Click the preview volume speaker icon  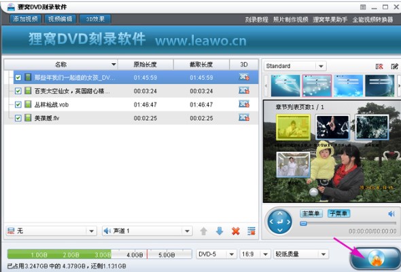click(391, 214)
